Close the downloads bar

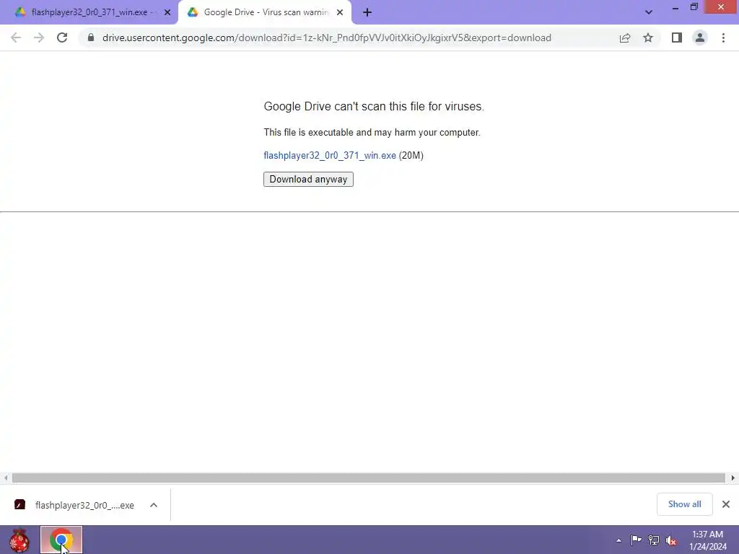point(726,504)
